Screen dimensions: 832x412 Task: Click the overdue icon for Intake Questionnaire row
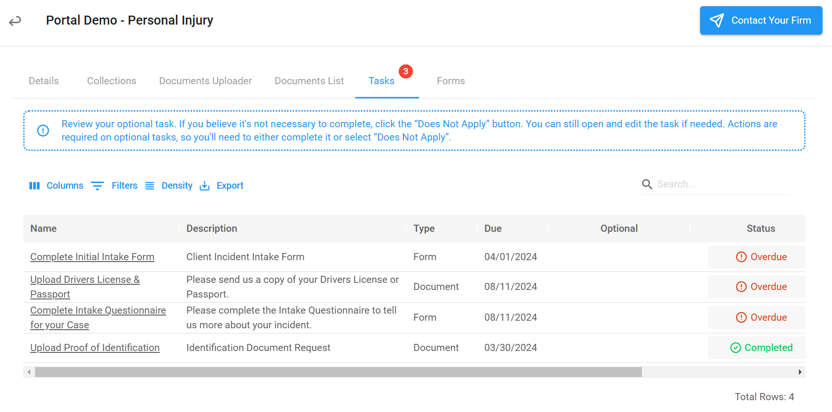tap(741, 317)
